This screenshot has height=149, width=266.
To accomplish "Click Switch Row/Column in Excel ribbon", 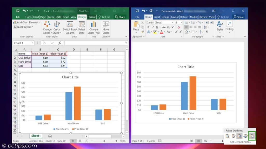I will coord(70,27).
